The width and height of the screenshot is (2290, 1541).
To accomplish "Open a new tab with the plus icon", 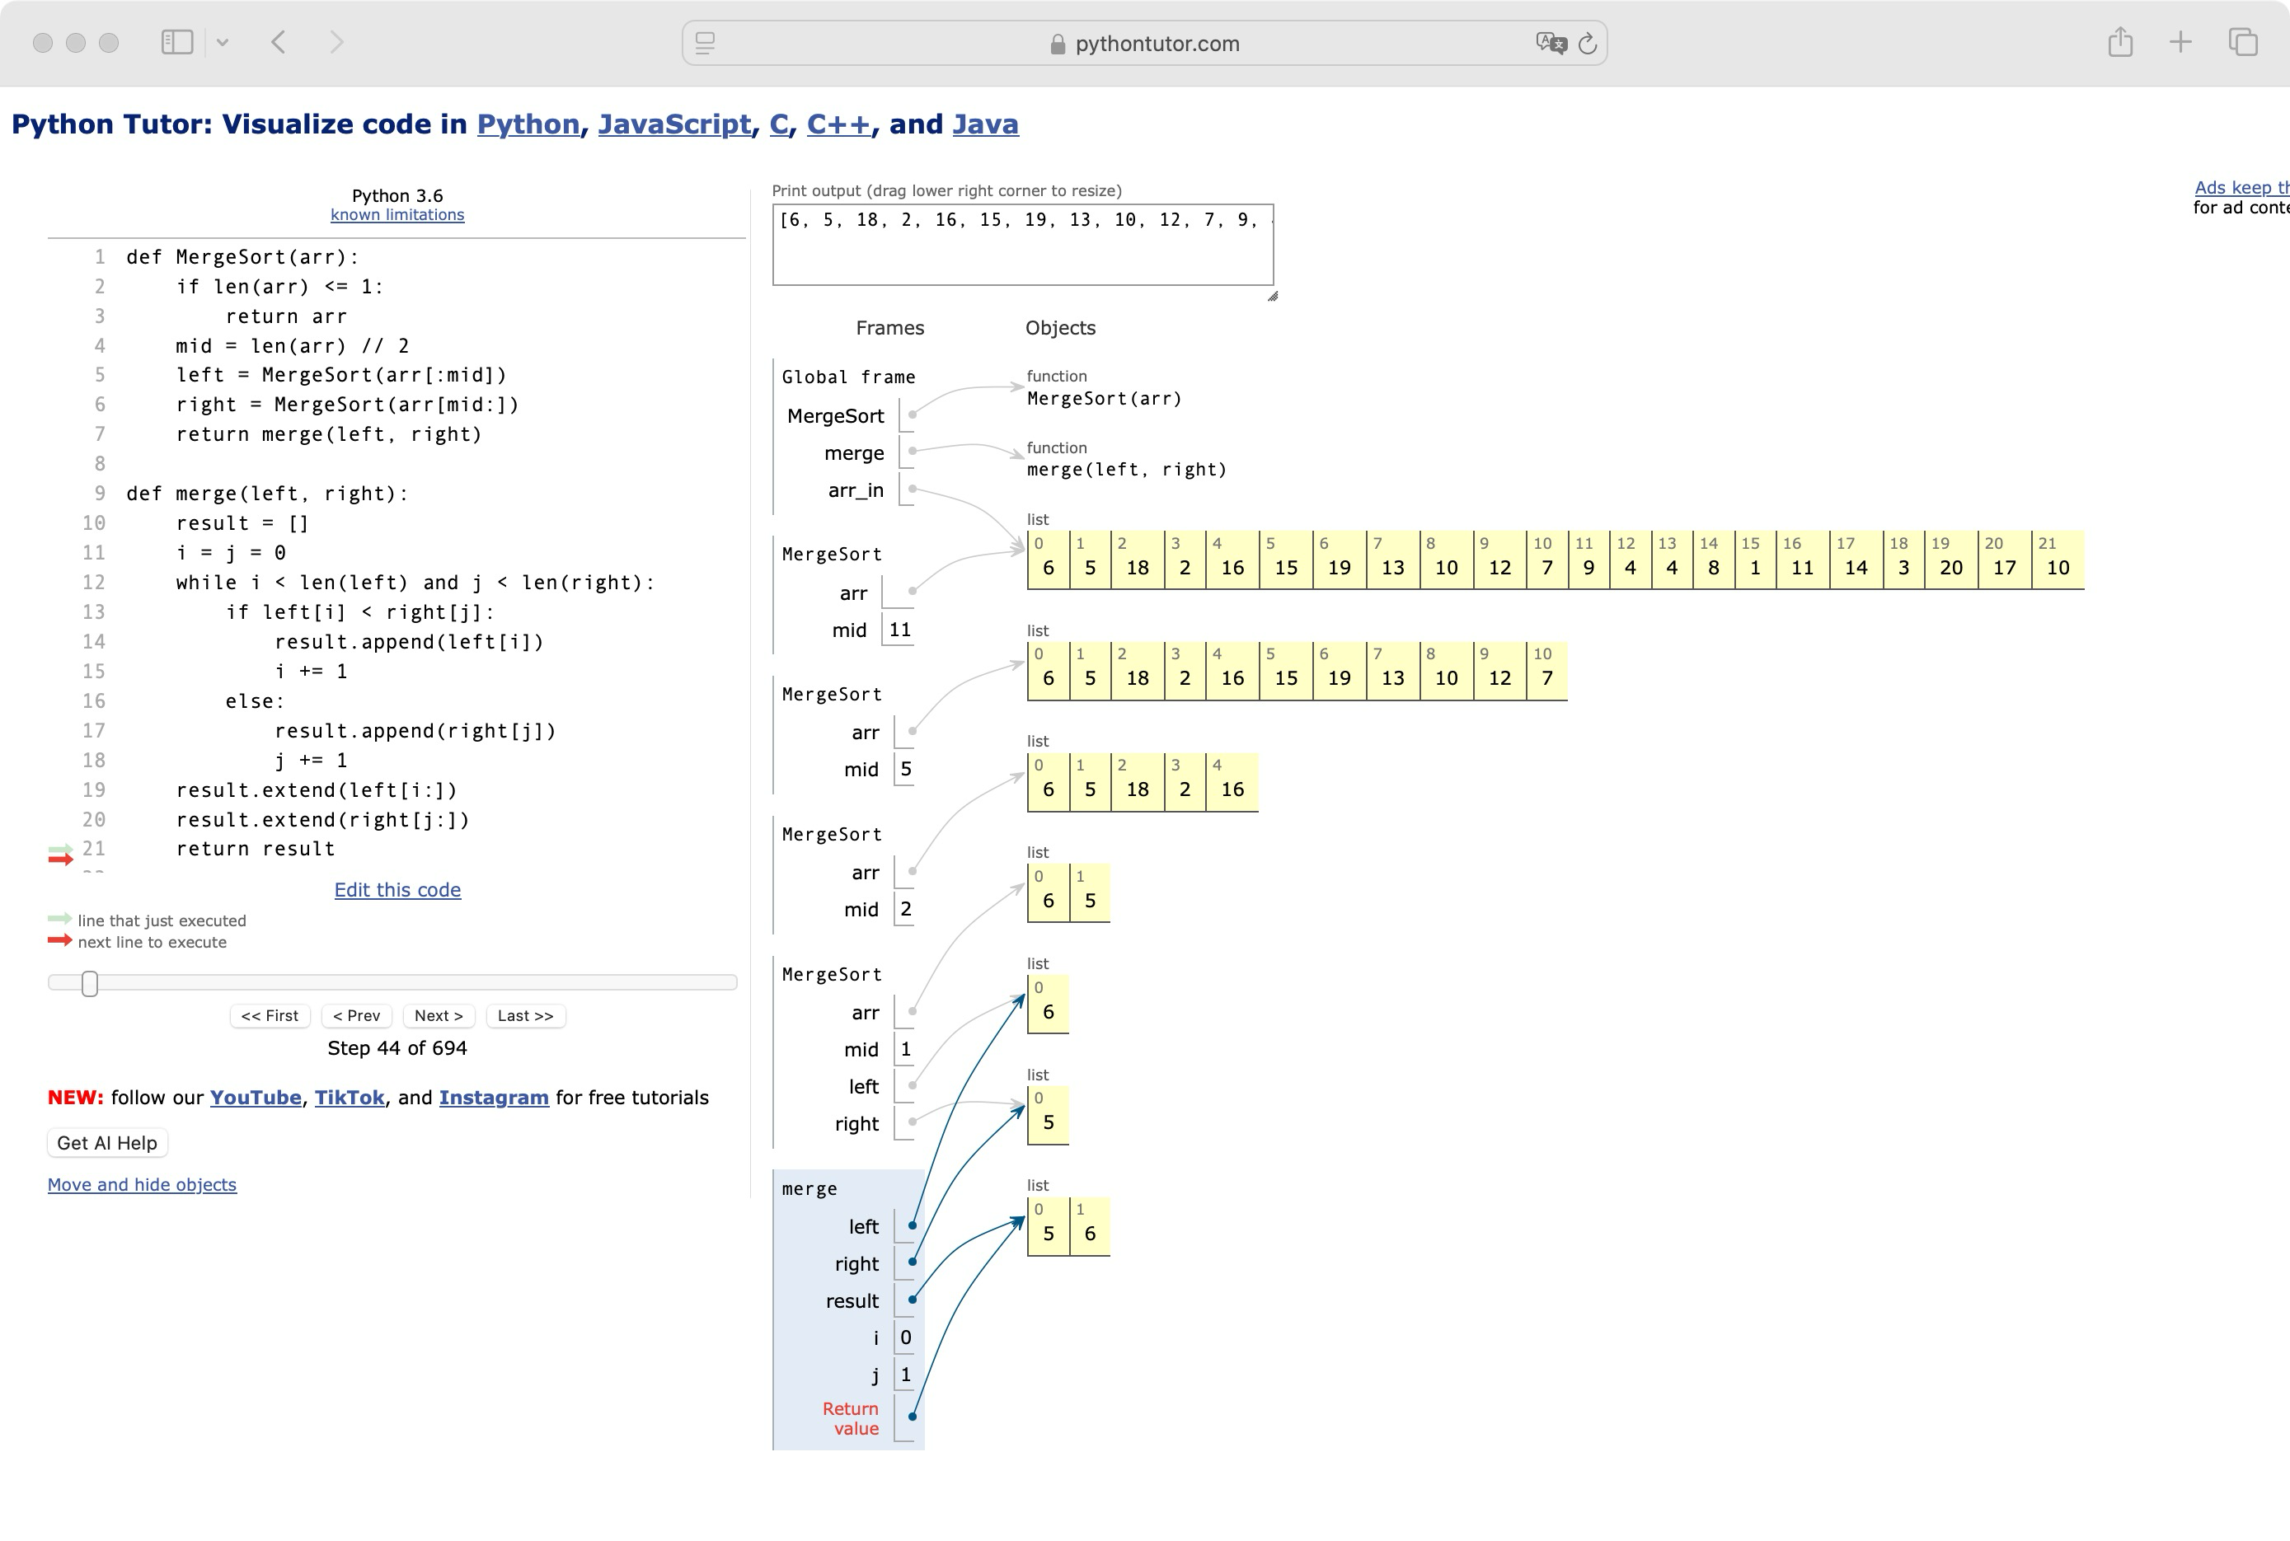I will tap(2180, 42).
